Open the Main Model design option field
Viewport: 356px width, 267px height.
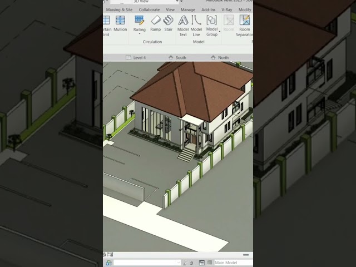tap(234, 263)
